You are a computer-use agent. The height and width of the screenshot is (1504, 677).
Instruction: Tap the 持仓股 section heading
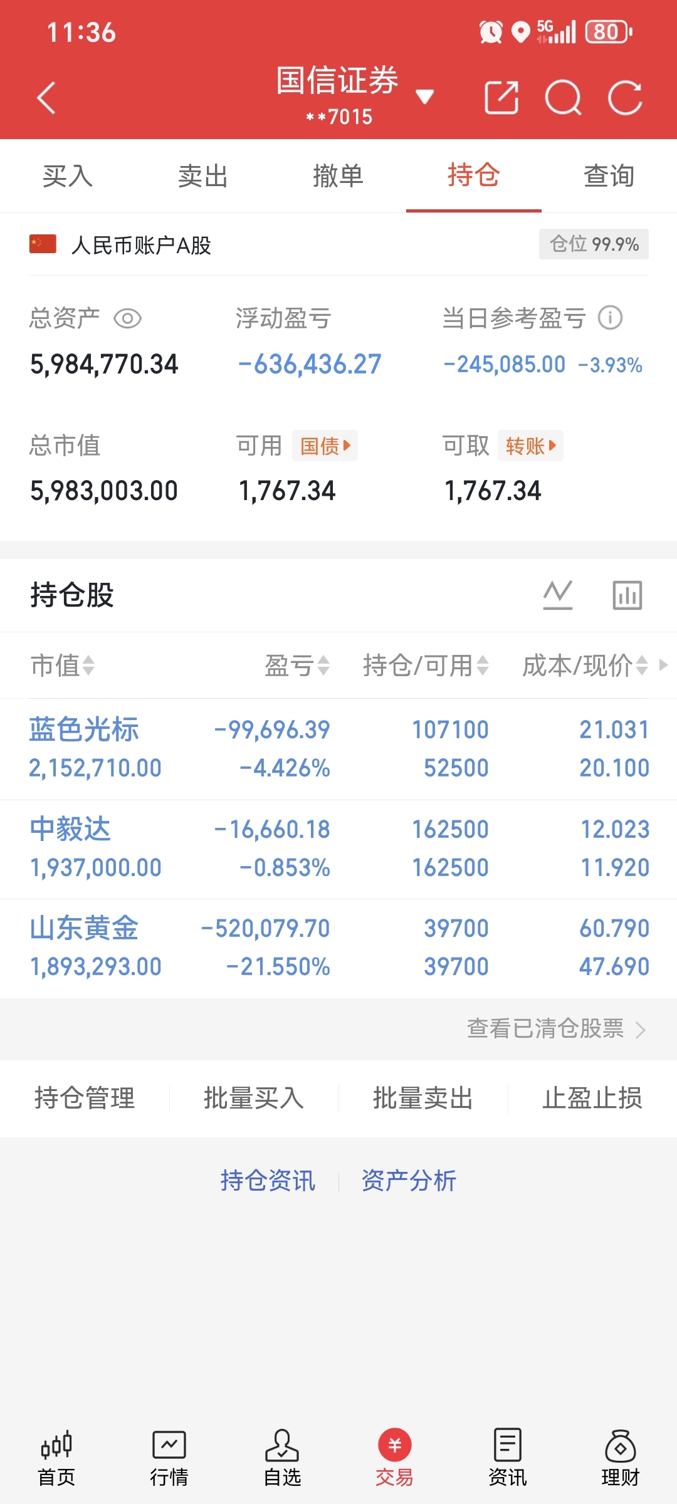(x=72, y=595)
